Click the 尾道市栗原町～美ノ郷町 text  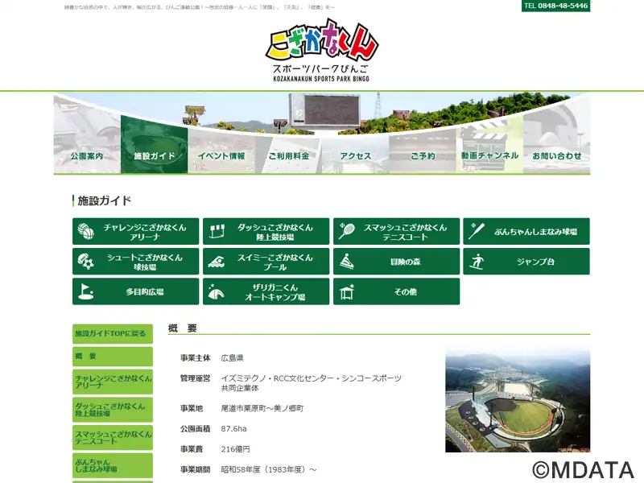(262, 408)
